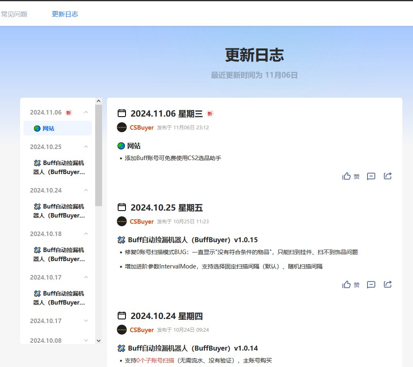413x367 pixels.
Task: Click CSBuyer avatar on the 10月25日 post
Action: 122,221
